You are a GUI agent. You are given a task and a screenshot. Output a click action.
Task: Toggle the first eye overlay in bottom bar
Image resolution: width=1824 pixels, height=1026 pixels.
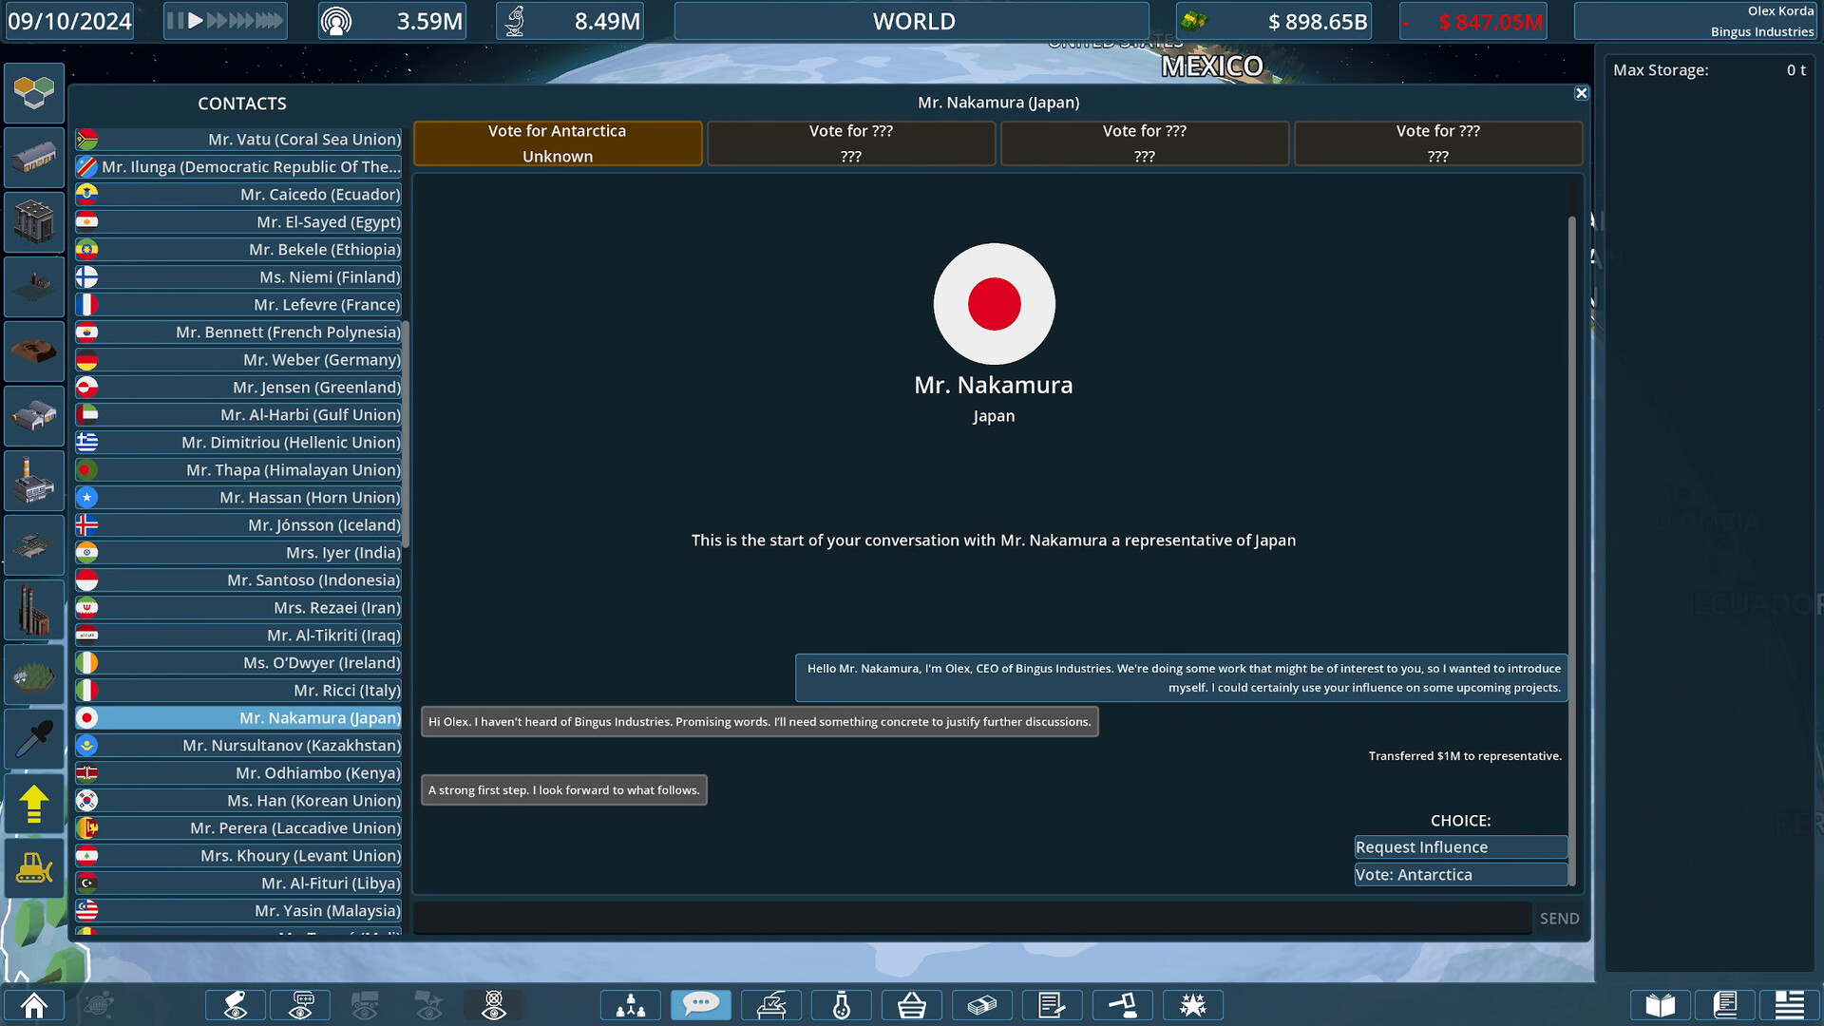235,1004
